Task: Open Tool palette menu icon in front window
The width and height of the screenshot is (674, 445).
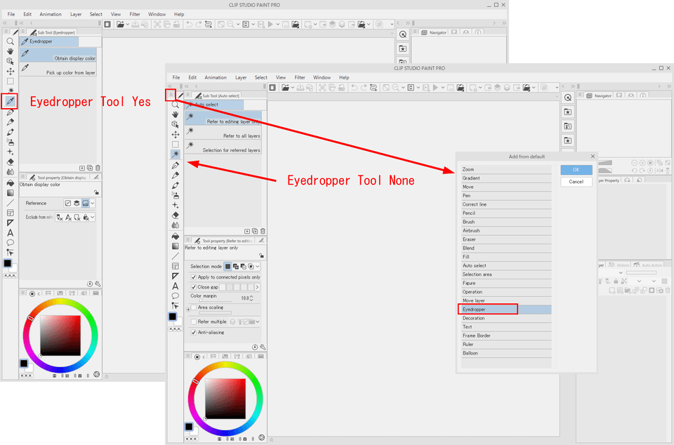Action: [x=171, y=95]
